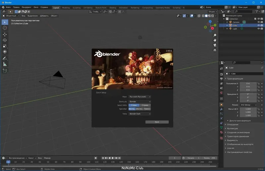Click frame 100 on the timeline ruler
Viewport: 265px width, 171px height.
88,162
